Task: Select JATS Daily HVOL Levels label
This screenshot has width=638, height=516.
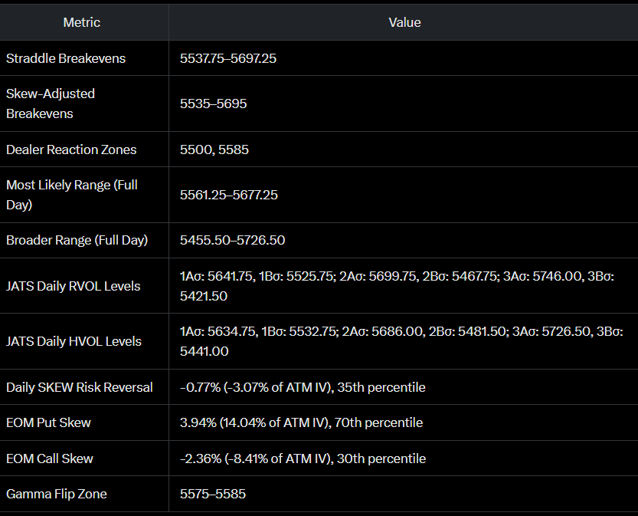Action: coord(74,341)
